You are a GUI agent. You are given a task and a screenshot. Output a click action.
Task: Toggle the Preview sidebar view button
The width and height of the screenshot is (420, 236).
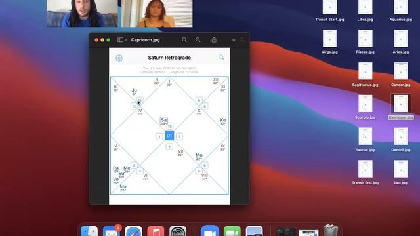(x=120, y=40)
